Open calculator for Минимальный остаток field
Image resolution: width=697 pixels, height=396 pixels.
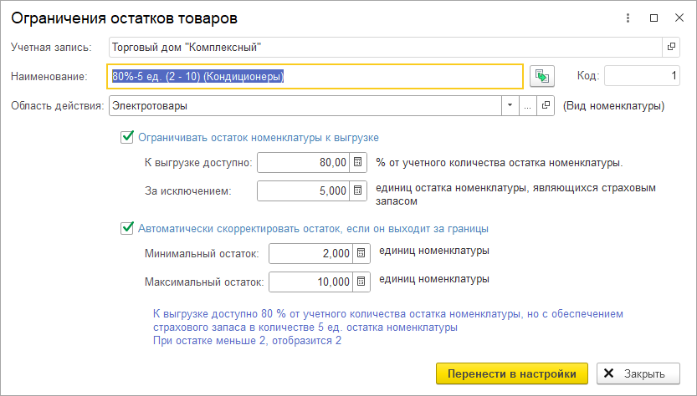tap(361, 252)
